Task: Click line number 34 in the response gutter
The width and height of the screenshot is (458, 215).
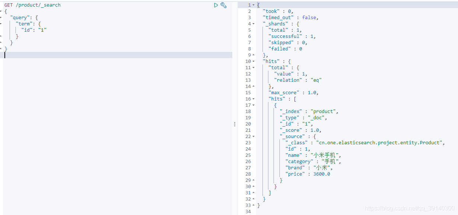Action: click(x=248, y=212)
